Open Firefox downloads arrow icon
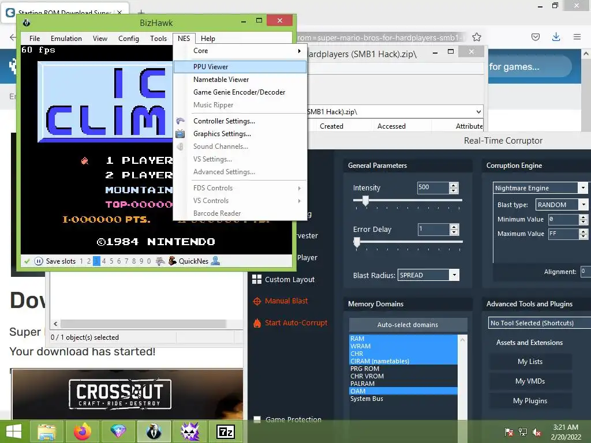Screen dimensions: 591x443 point(556,37)
